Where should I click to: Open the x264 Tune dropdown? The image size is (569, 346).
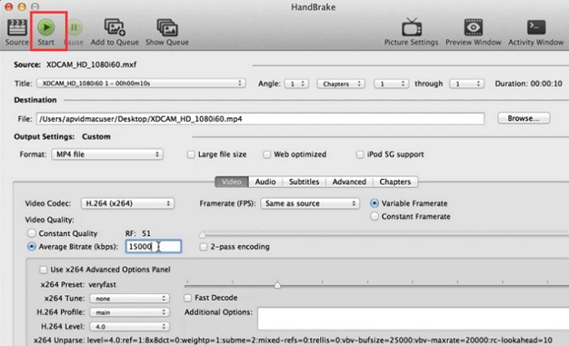129,298
